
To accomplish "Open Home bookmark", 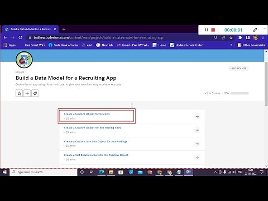I will pos(159,45).
